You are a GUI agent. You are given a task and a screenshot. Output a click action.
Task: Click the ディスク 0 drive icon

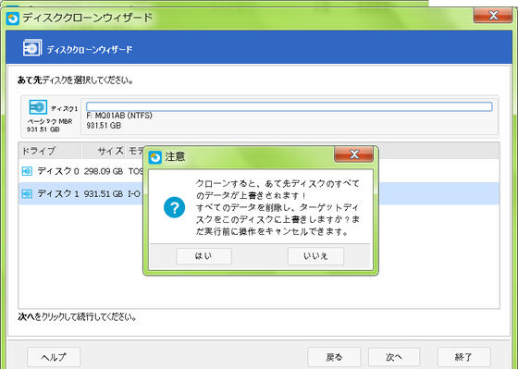pos(27,171)
